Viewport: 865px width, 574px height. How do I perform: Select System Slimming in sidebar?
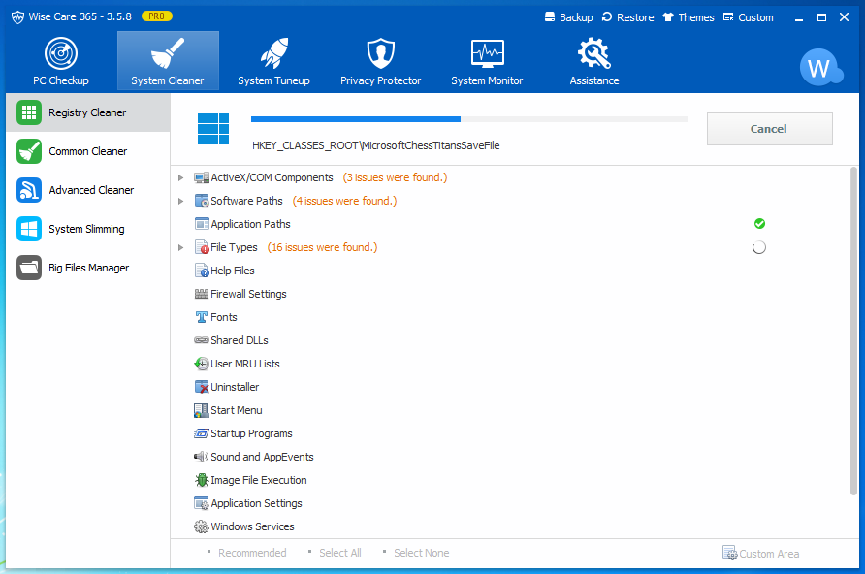(x=87, y=229)
